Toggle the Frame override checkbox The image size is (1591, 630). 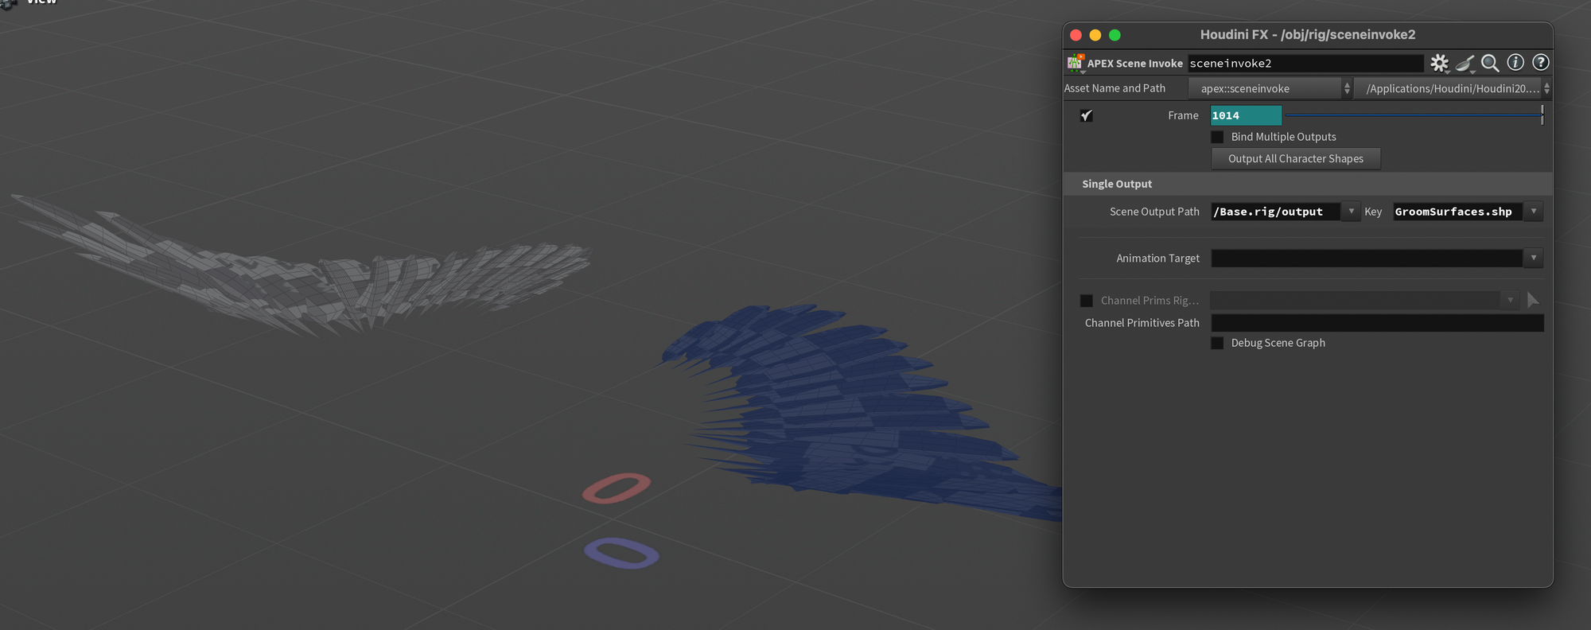(x=1087, y=115)
